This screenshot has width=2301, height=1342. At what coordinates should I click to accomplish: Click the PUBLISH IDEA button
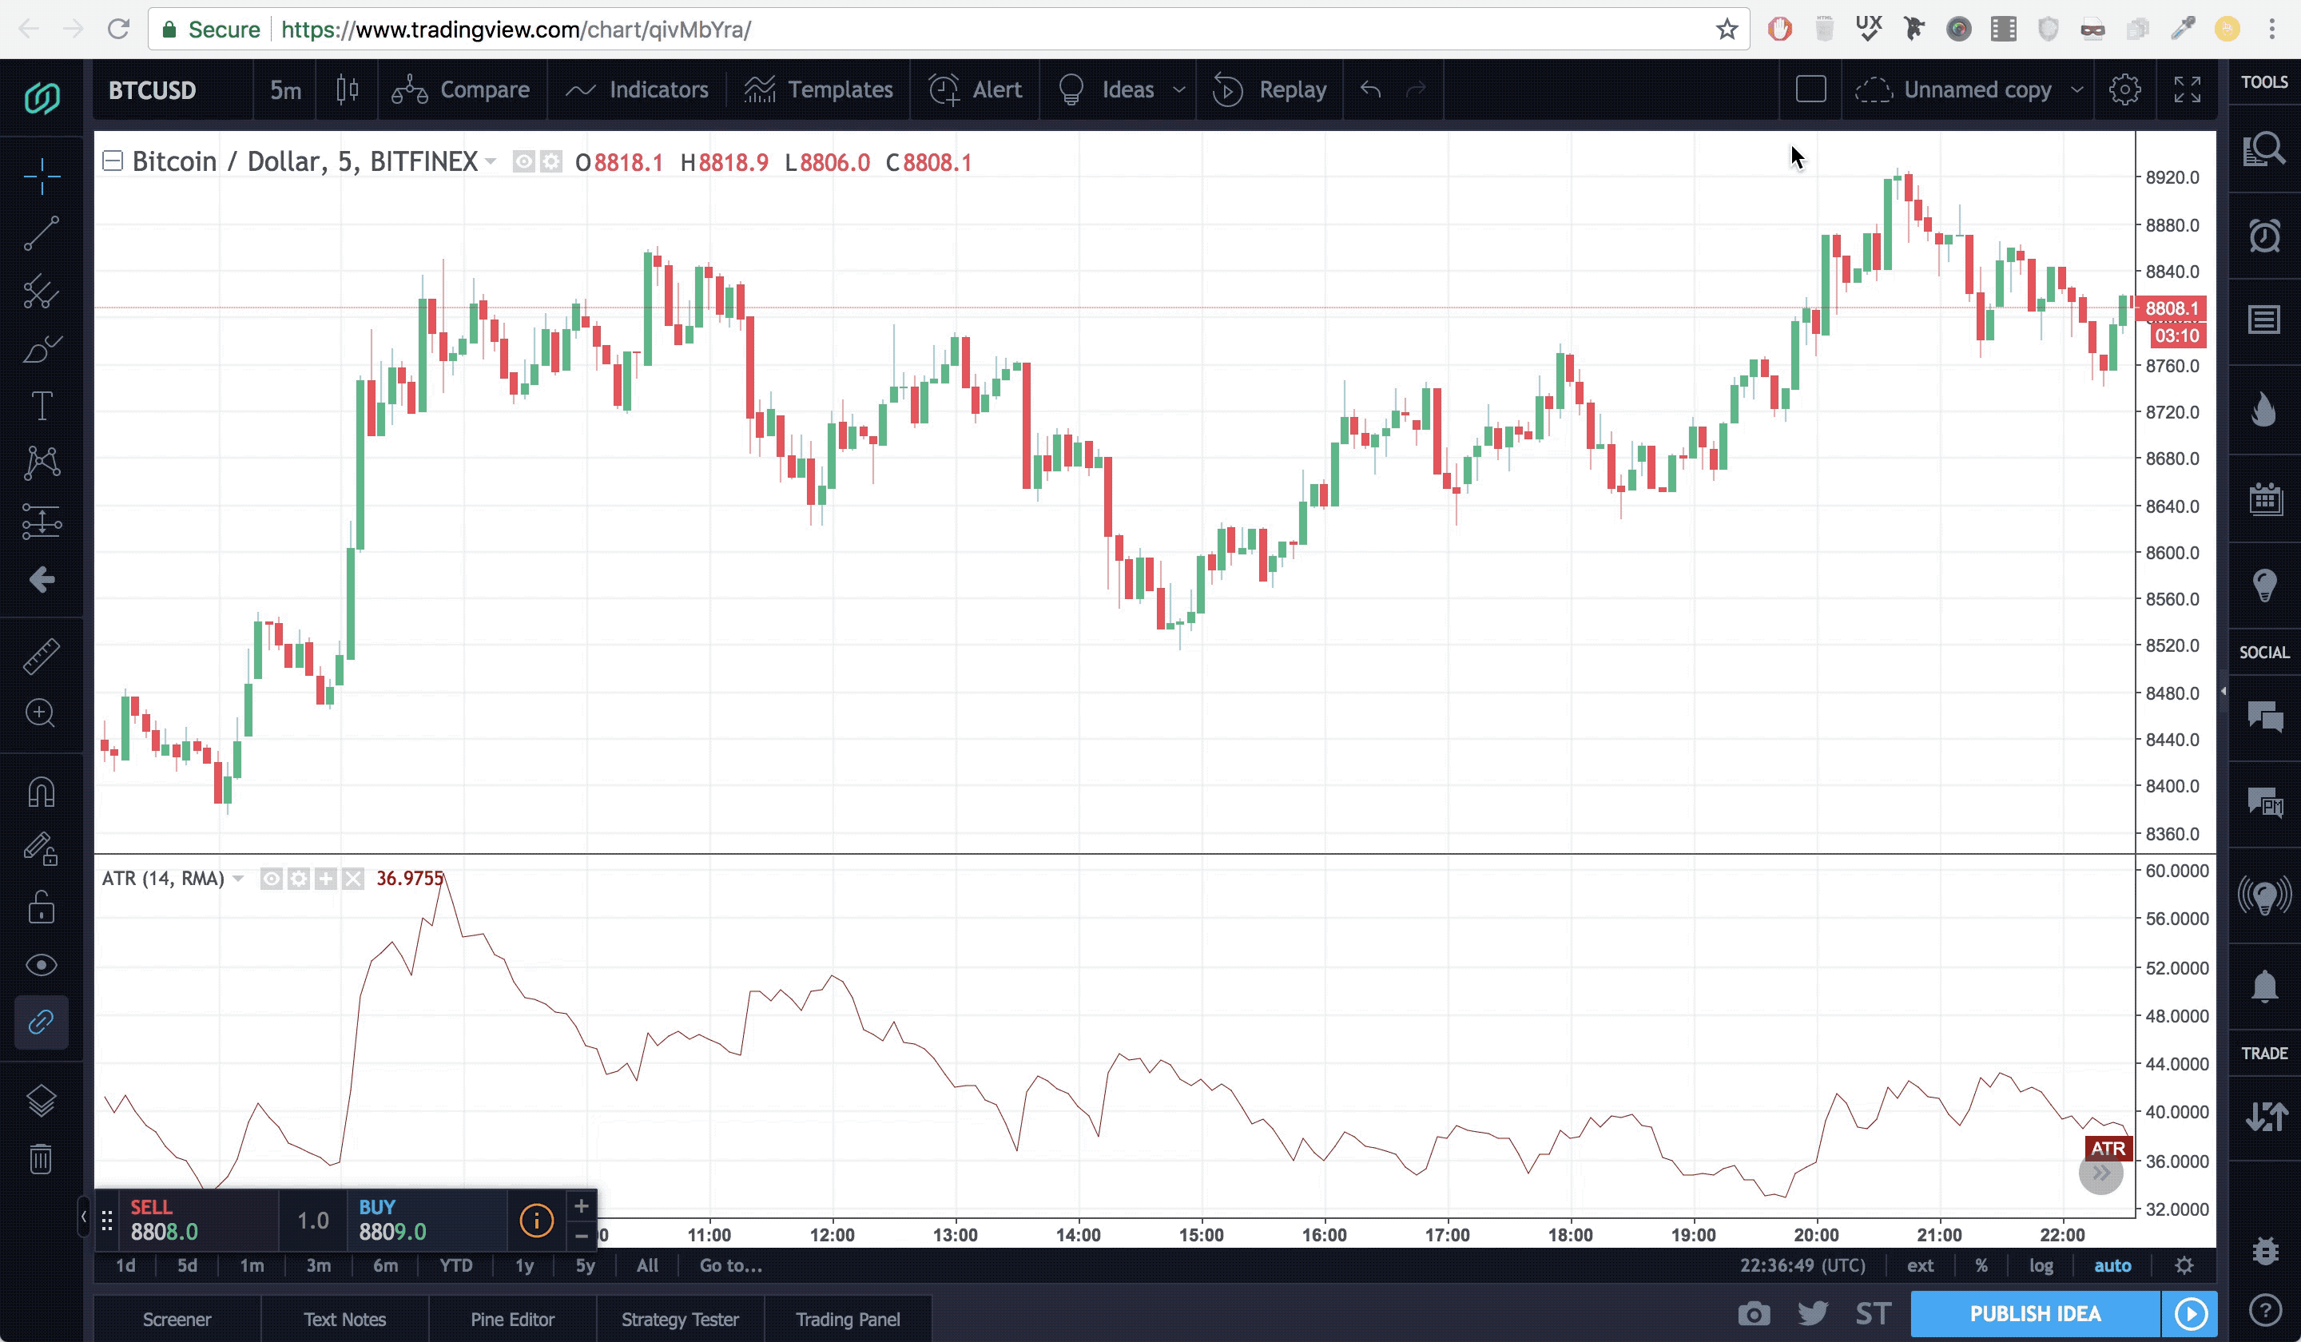(x=2034, y=1314)
